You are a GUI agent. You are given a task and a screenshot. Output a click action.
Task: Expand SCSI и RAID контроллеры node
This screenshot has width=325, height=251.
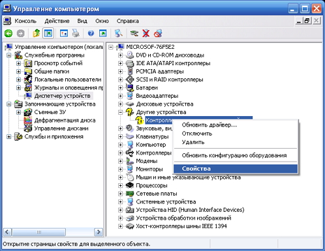pos(120,80)
